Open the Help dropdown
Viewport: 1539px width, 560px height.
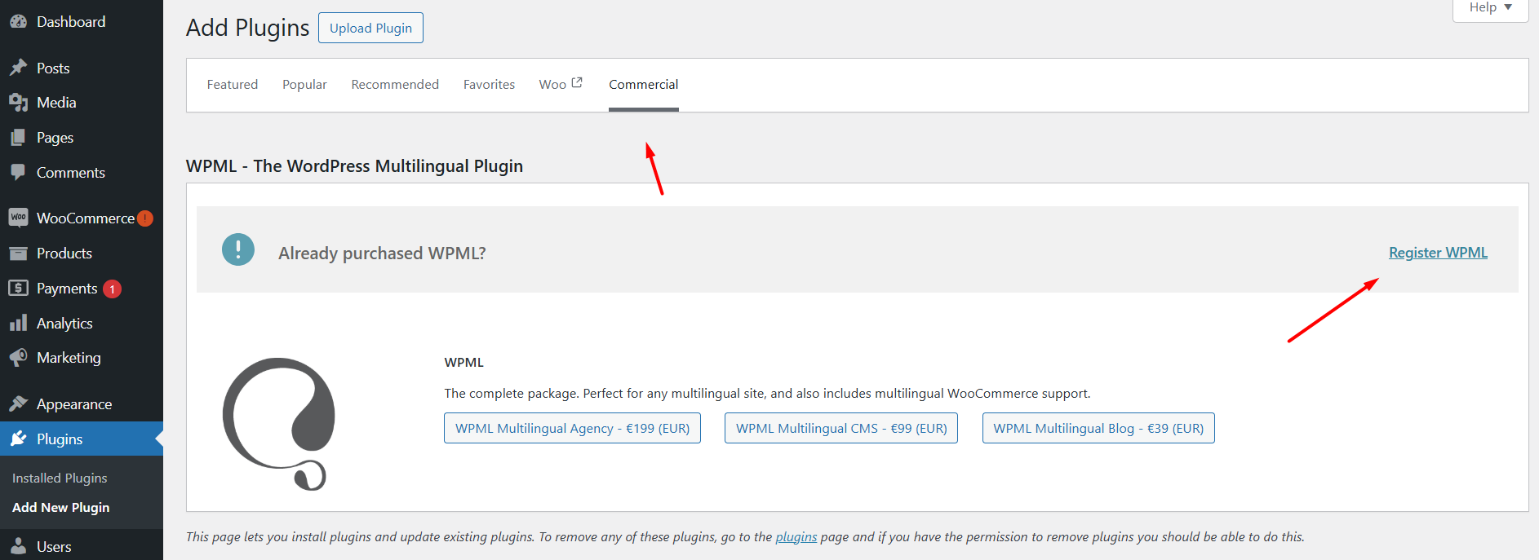1490,8
